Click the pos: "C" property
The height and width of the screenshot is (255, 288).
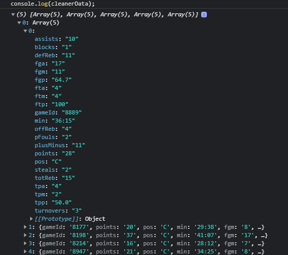click(x=48, y=161)
